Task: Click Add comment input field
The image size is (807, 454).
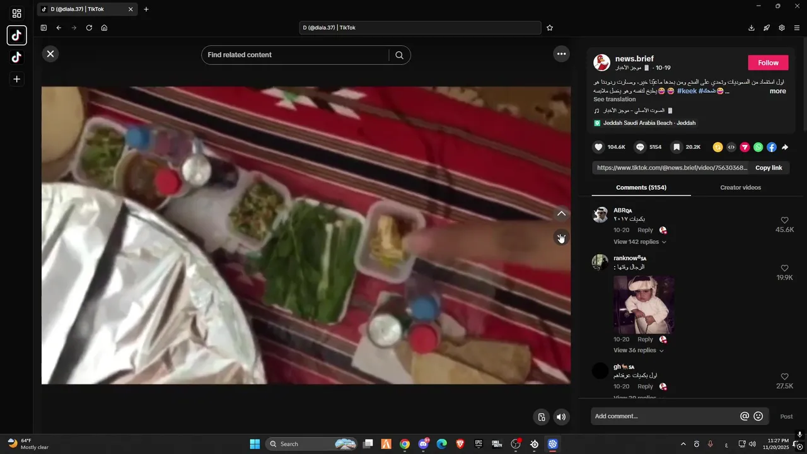Action: [x=665, y=416]
